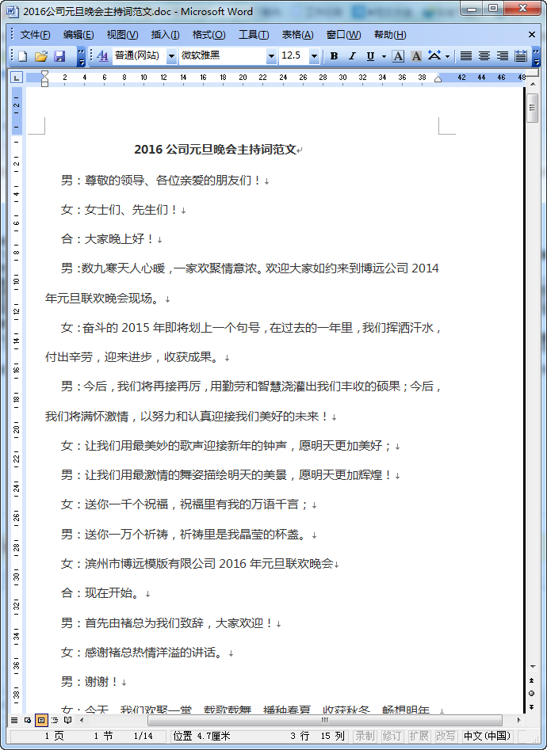Viewport: 547px width, 750px height.
Task: Expand the underline style dropdown arrow
Action: coord(384,56)
